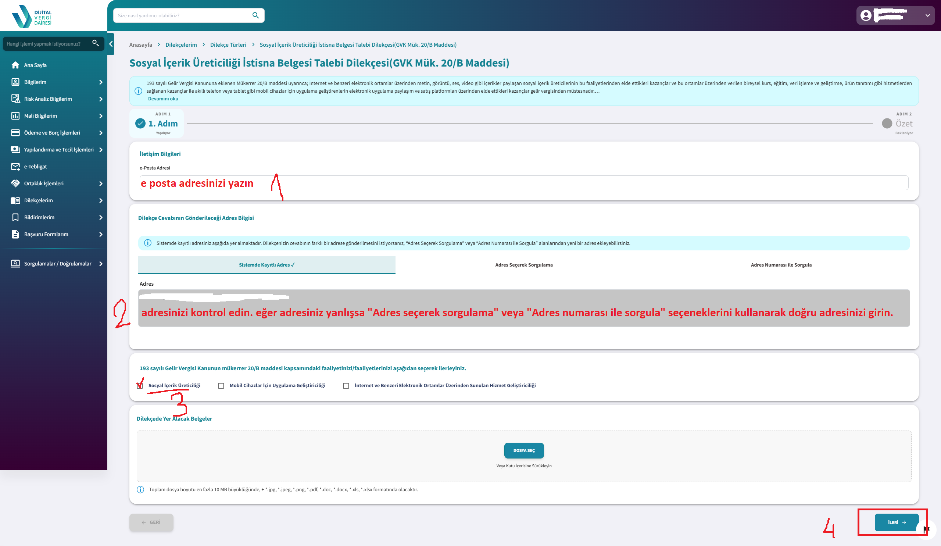Click the DOSYA SEÇ upload button
The height and width of the screenshot is (546, 941).
[x=523, y=450]
